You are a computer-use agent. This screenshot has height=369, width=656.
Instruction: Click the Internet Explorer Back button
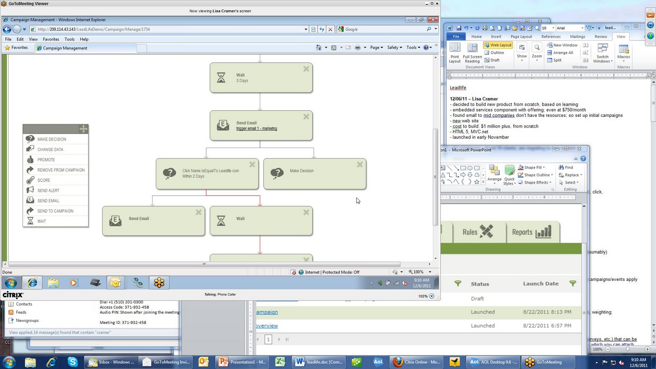tap(7, 29)
